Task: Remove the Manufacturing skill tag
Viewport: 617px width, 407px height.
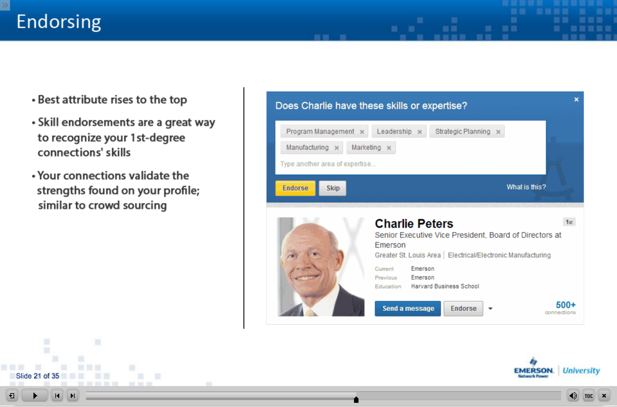Action: click(336, 148)
